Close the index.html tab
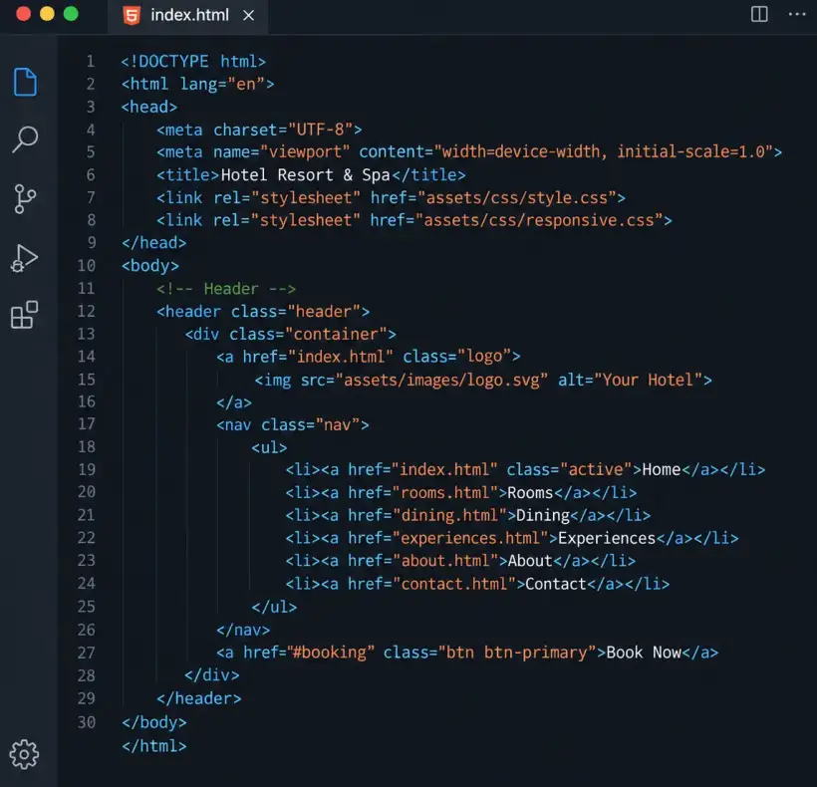 coord(248,16)
